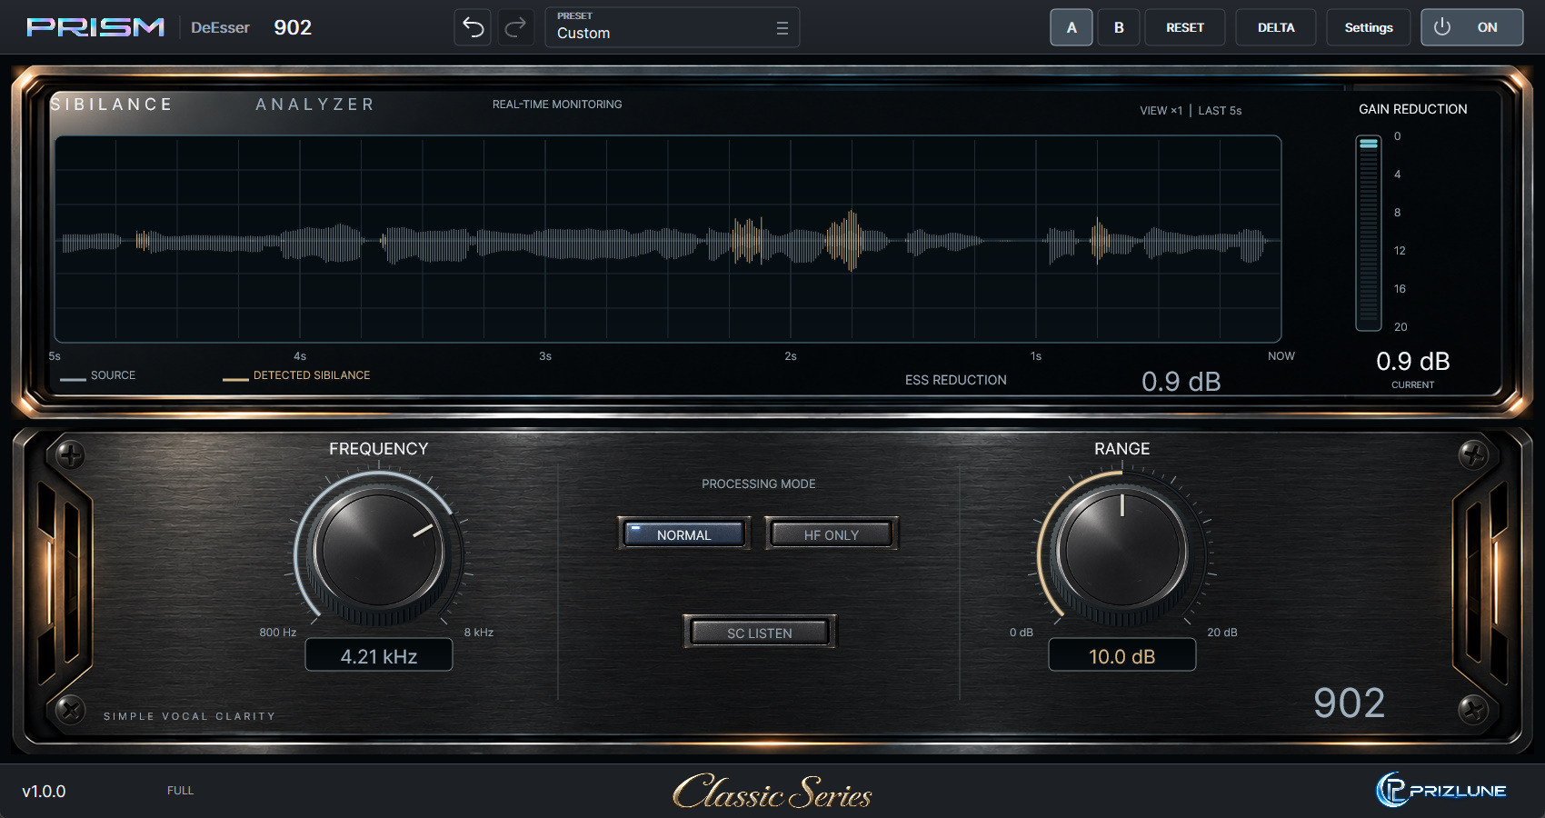
Task: Click the gain reduction meter bar
Action: pyautogui.click(x=1368, y=234)
